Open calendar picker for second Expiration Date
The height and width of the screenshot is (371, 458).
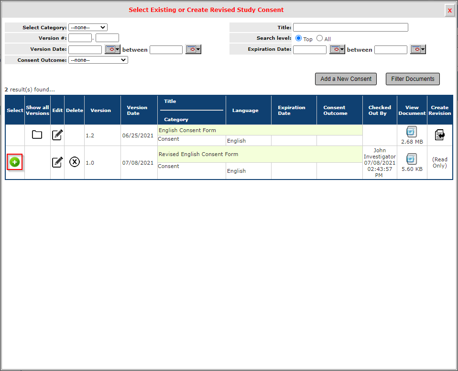click(418, 49)
